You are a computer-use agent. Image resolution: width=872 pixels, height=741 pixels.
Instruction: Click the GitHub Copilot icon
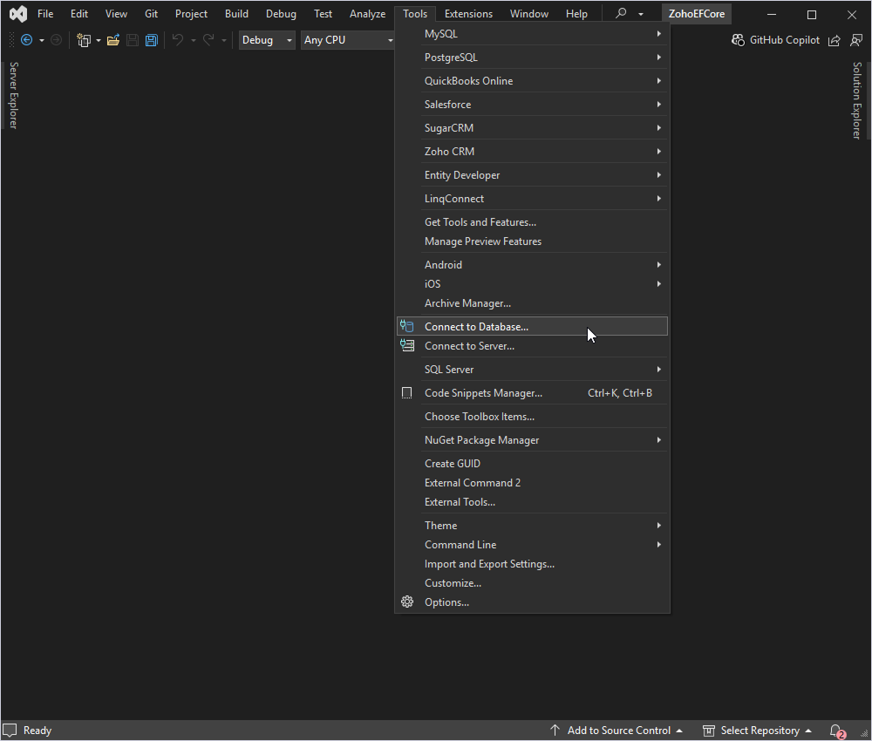[738, 40]
